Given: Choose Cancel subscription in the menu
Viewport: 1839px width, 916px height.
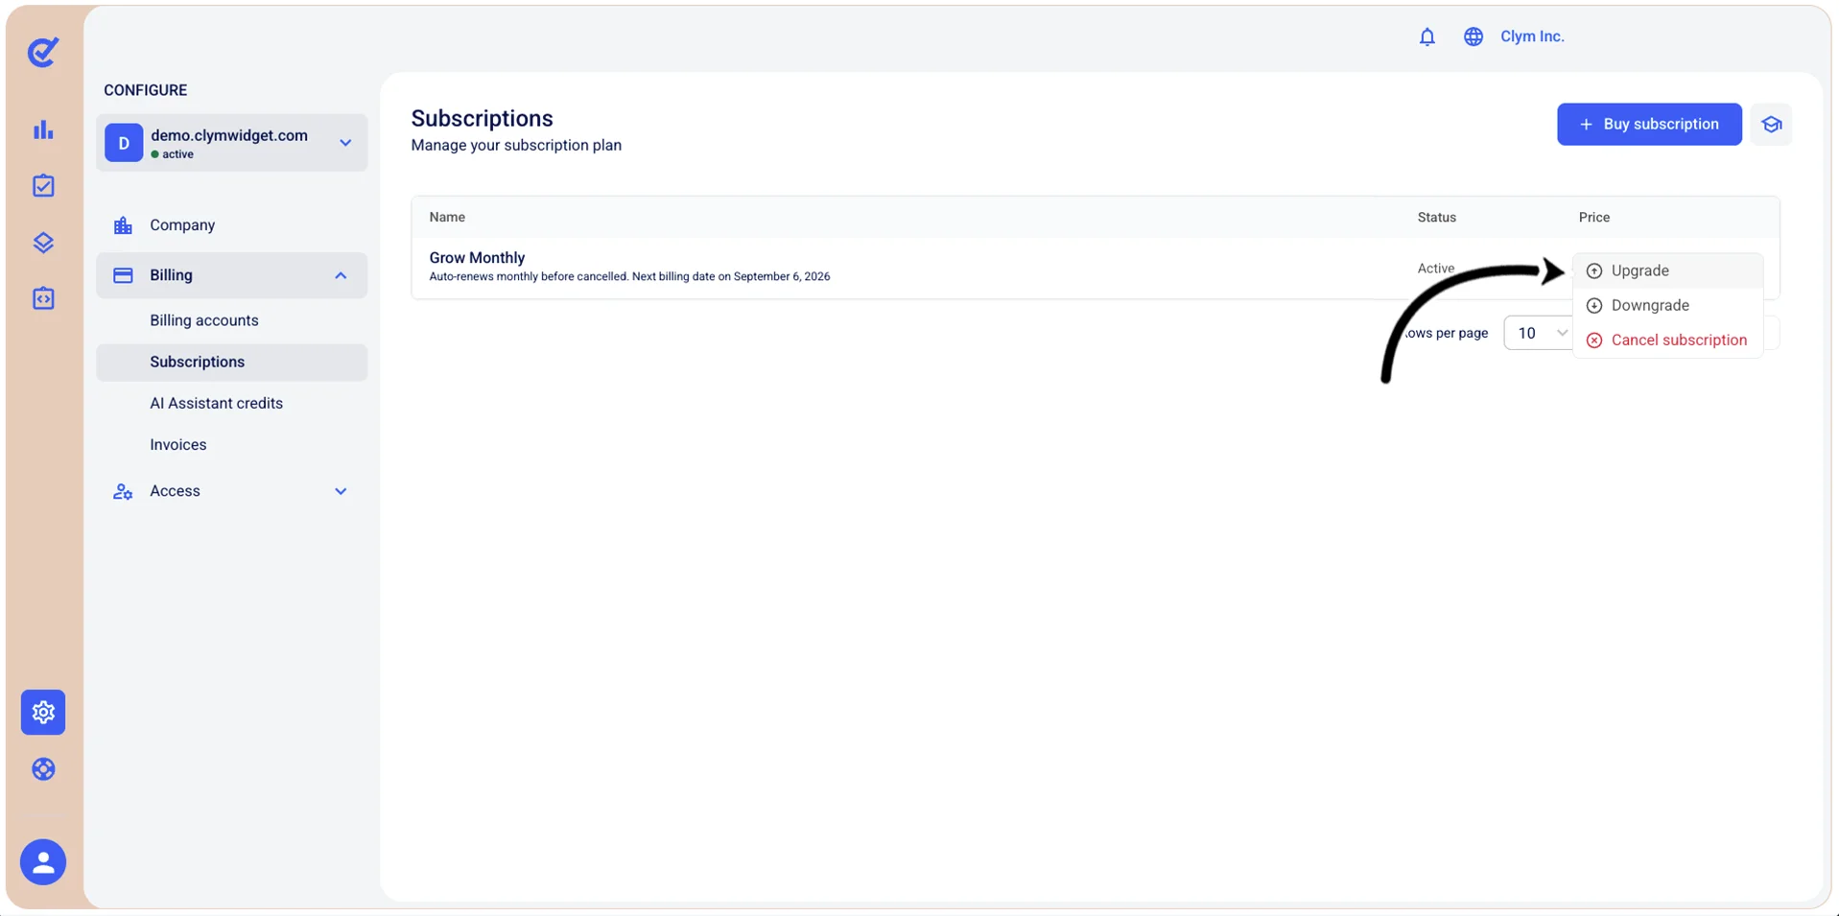Looking at the screenshot, I should tap(1667, 340).
